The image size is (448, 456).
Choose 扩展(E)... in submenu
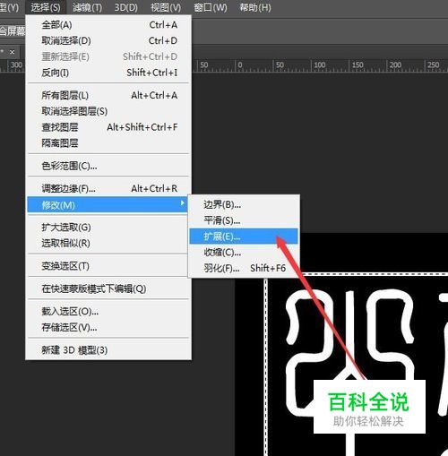point(244,237)
